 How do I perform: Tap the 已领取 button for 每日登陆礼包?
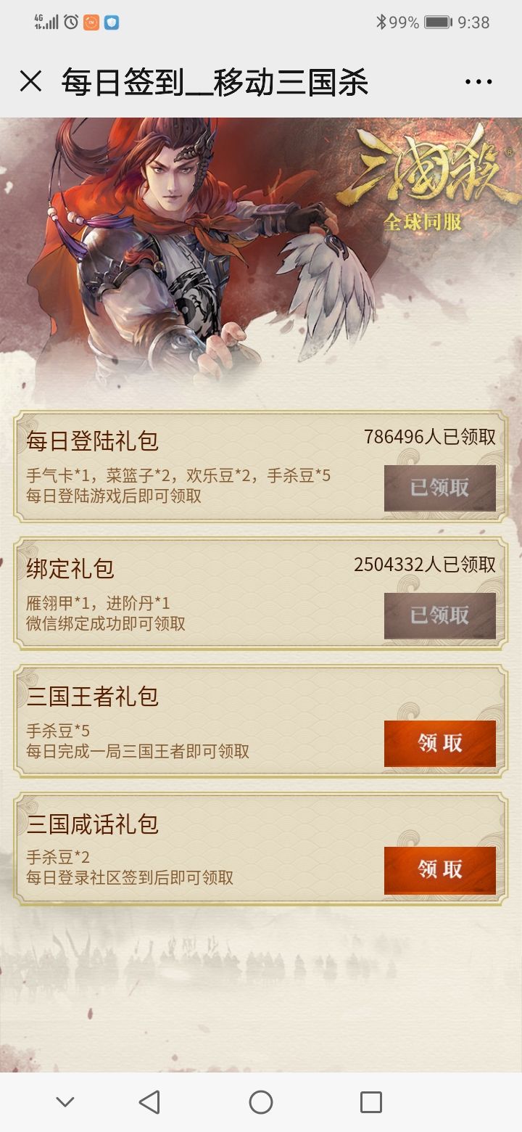(x=440, y=488)
